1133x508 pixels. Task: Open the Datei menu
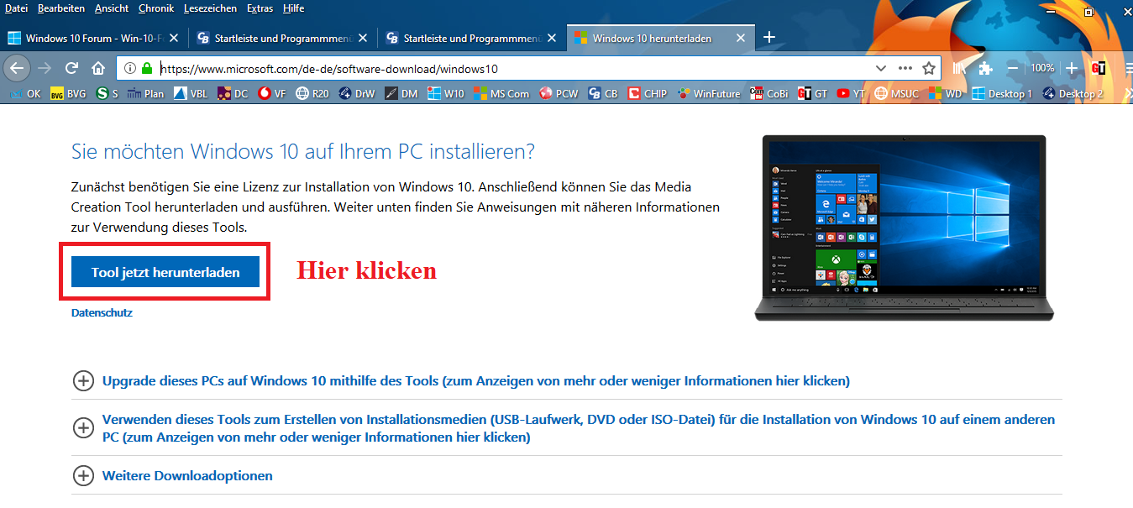tap(16, 8)
